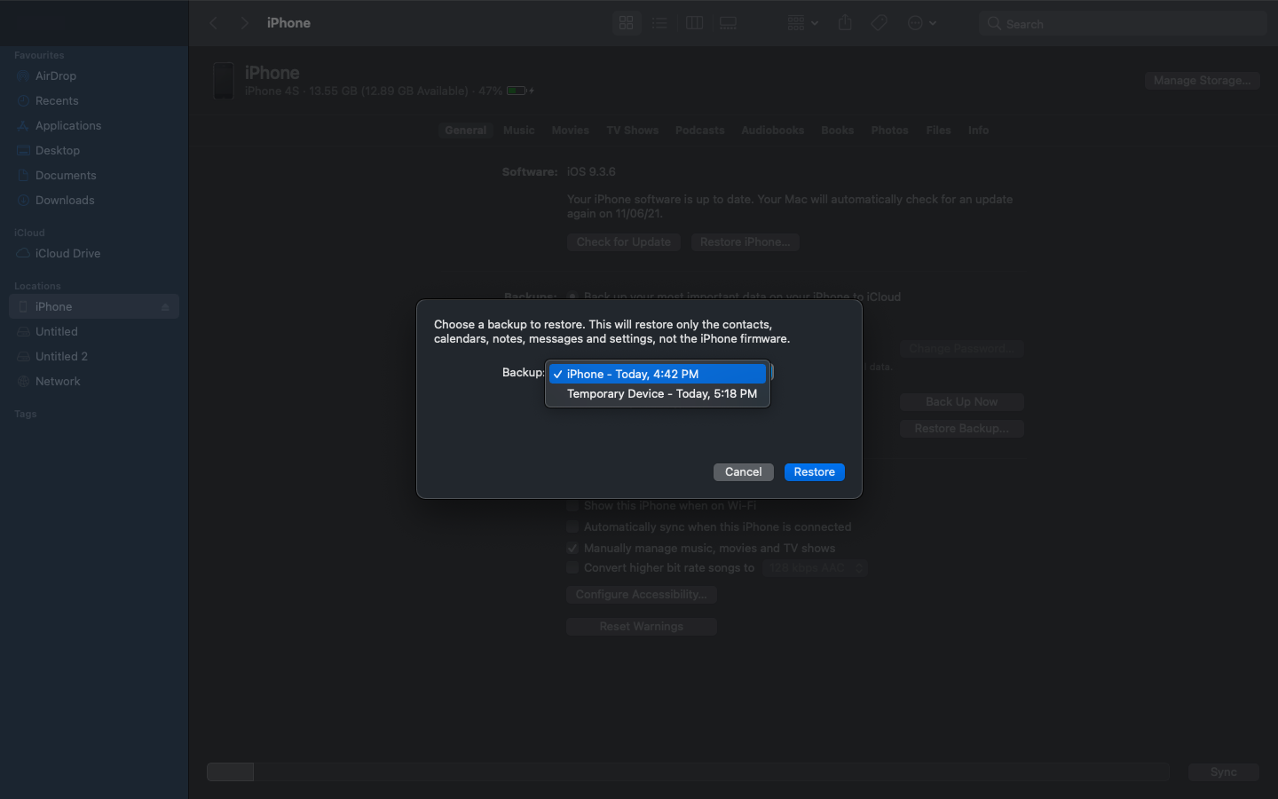
Task: Switch to the Photos tab
Action: pyautogui.click(x=890, y=131)
